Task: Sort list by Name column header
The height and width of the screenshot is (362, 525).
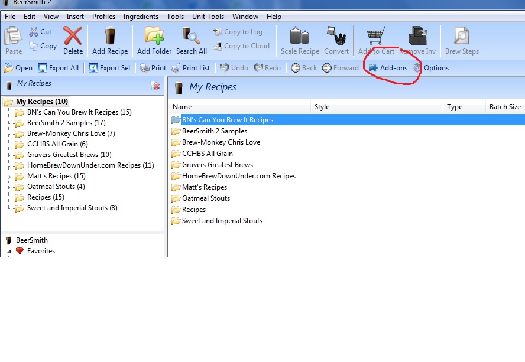Action: click(x=239, y=107)
